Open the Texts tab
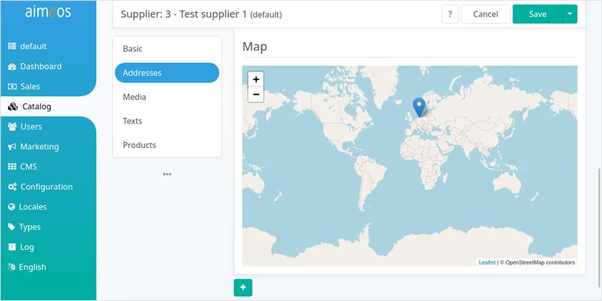The height and width of the screenshot is (301, 602). pyautogui.click(x=167, y=121)
